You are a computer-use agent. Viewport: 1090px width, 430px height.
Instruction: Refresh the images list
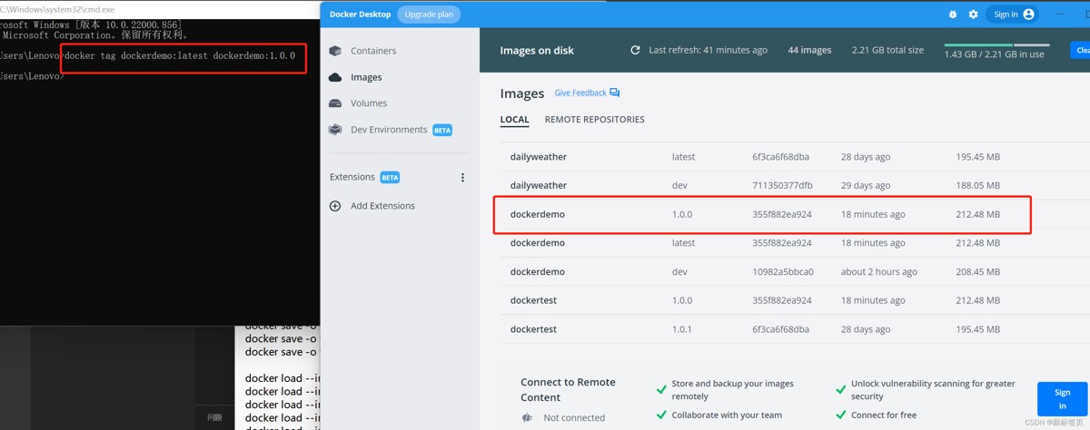(635, 51)
